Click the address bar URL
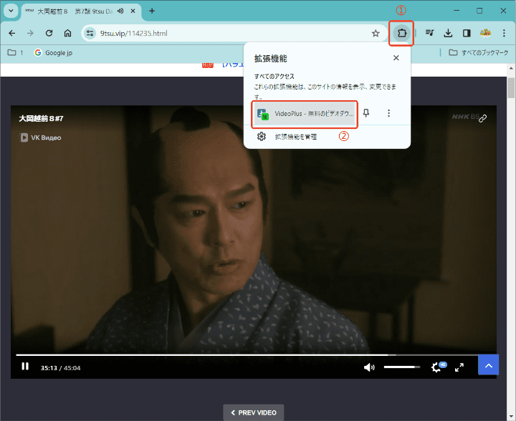Viewport: 516px width, 421px height. coord(134,33)
